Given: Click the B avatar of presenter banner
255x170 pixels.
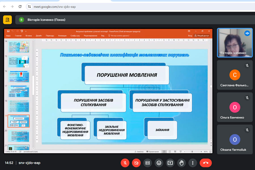Looking at the screenshot, I should (x=21, y=20).
